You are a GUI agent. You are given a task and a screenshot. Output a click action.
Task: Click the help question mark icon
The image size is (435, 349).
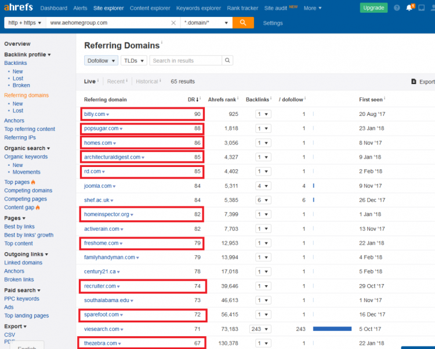point(397,8)
